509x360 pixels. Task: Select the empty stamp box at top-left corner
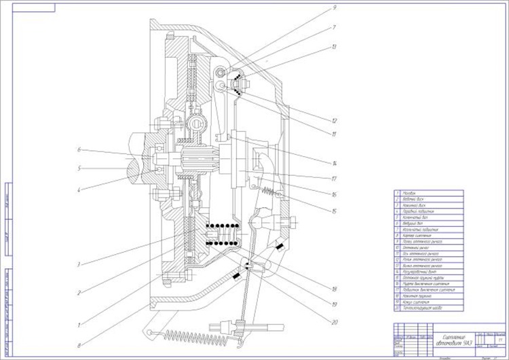tap(34, 7)
